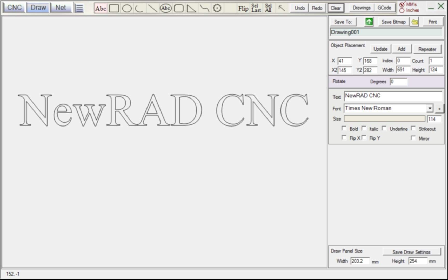Select the Inches units radio button

coord(402,11)
